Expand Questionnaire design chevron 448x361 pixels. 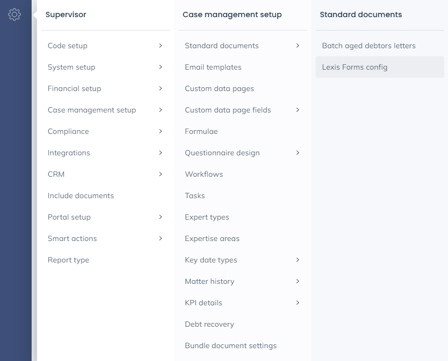tap(297, 153)
